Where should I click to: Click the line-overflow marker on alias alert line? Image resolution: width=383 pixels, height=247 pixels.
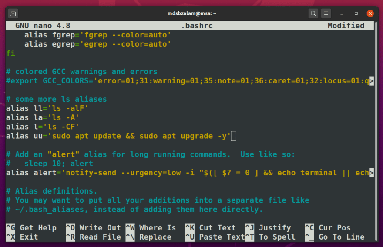(371, 173)
